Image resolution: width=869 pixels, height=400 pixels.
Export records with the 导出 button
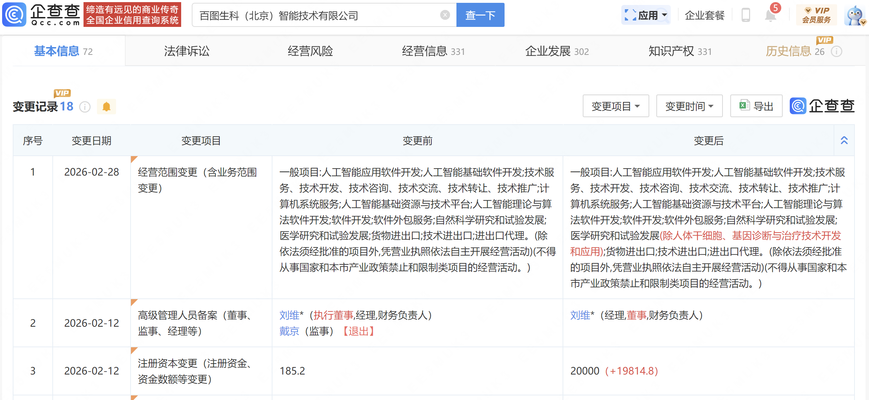(x=756, y=106)
